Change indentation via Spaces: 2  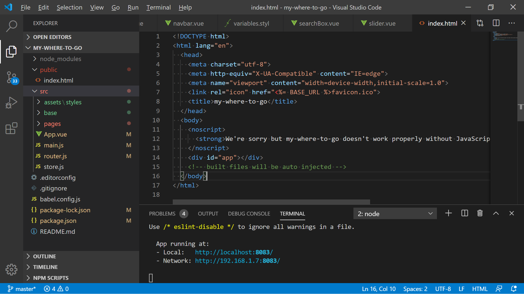point(415,289)
